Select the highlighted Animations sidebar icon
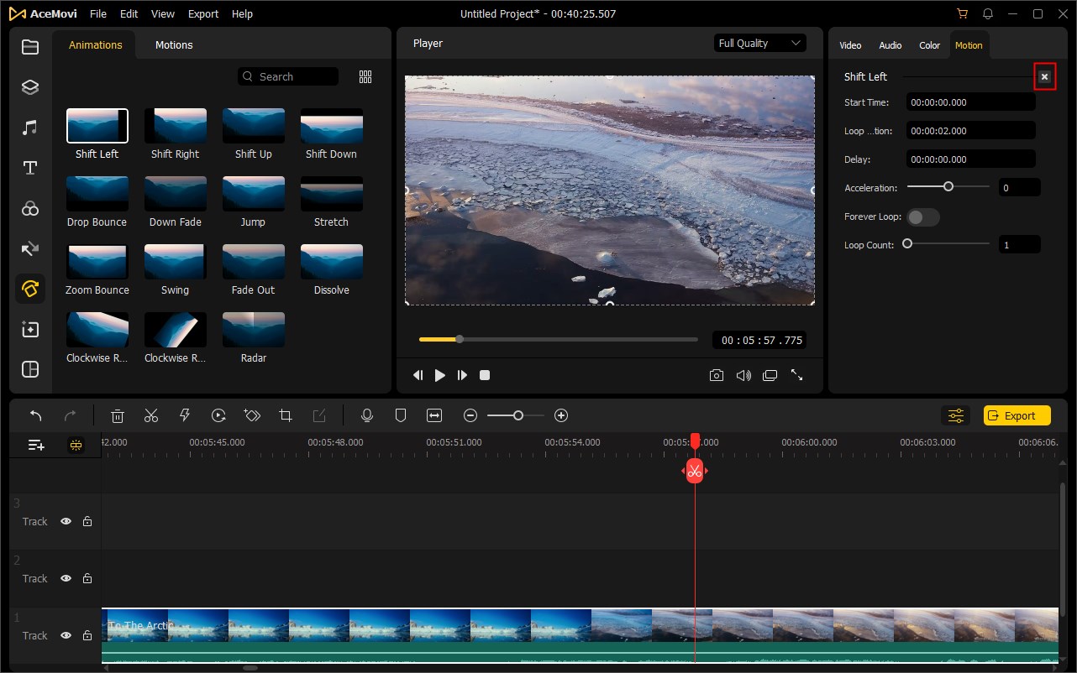The width and height of the screenshot is (1077, 673). pos(30,289)
